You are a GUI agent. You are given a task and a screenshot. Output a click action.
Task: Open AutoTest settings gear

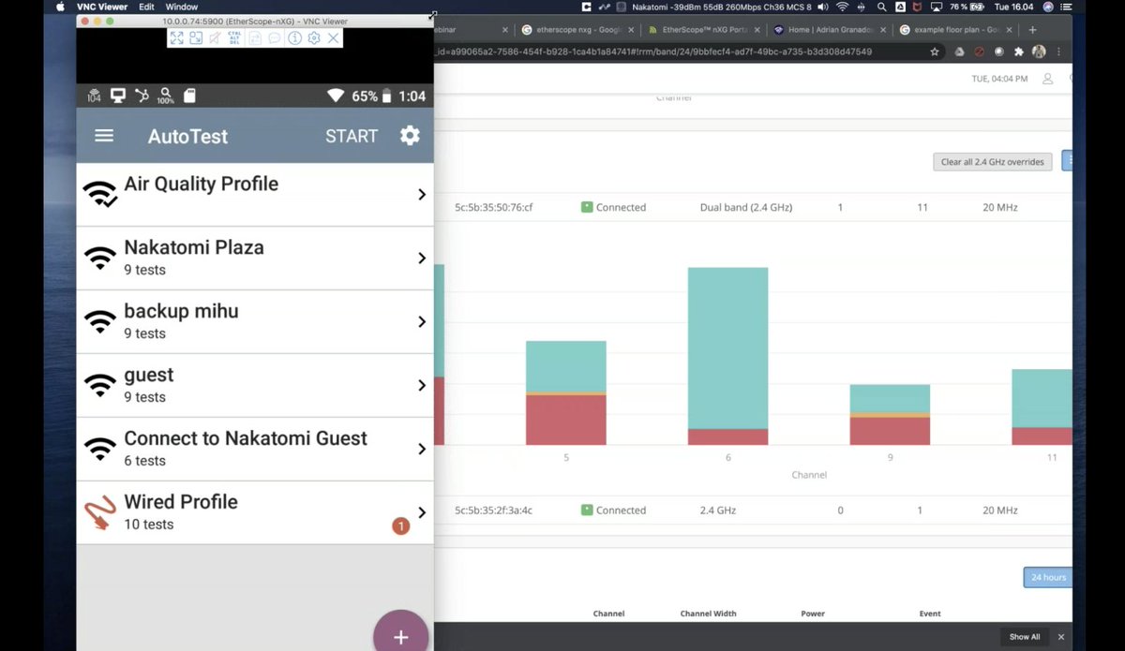410,136
